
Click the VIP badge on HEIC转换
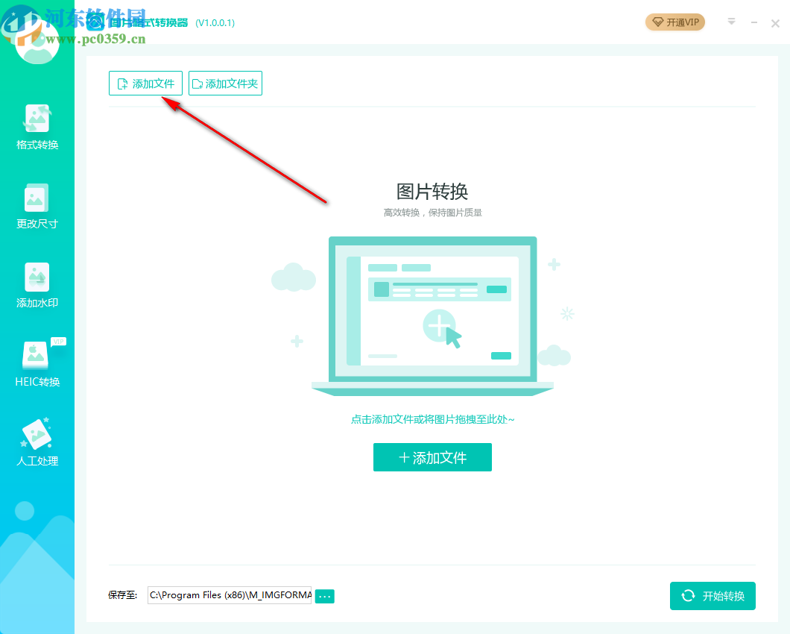(x=58, y=342)
